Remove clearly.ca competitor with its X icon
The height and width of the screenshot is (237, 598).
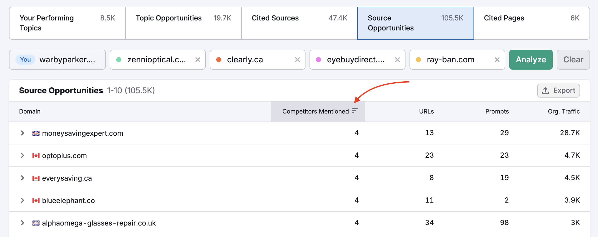297,60
